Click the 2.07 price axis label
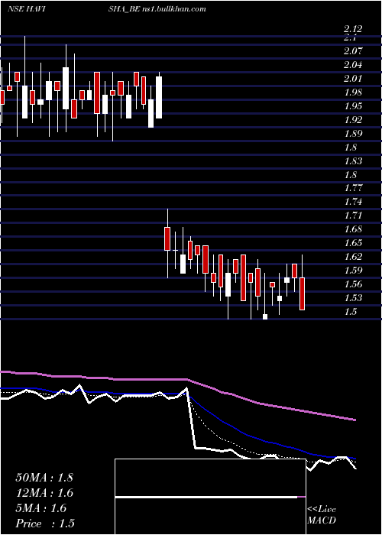Screen dimensions: 382x535 (x=353, y=51)
